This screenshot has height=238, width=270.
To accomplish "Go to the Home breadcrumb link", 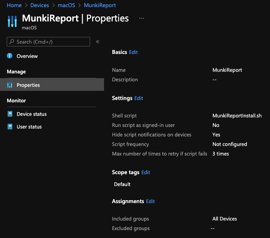I will 14,5.
